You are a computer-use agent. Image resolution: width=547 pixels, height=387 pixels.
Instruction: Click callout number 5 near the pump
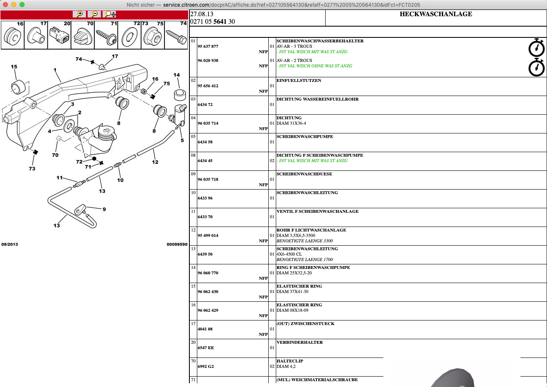click(x=182, y=140)
